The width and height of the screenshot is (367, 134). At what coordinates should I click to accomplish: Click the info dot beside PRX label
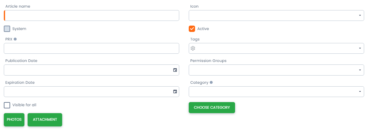click(x=15, y=39)
